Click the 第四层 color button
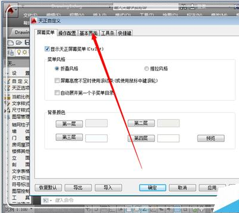The image size is (239, 213). (141, 138)
